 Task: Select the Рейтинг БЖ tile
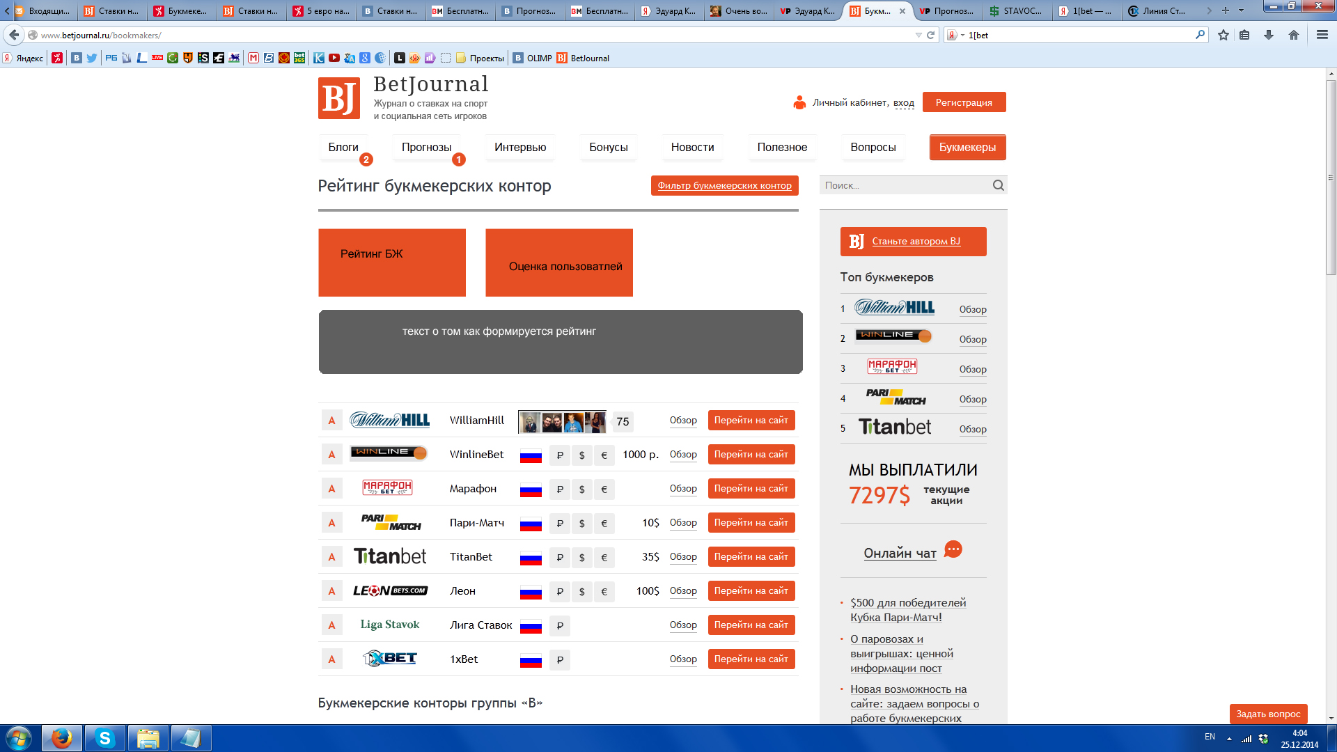click(x=392, y=263)
